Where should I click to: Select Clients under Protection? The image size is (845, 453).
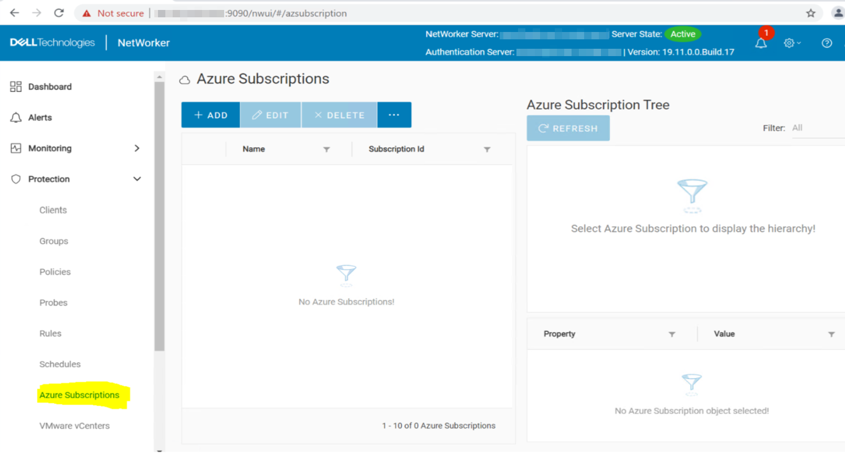tap(53, 210)
